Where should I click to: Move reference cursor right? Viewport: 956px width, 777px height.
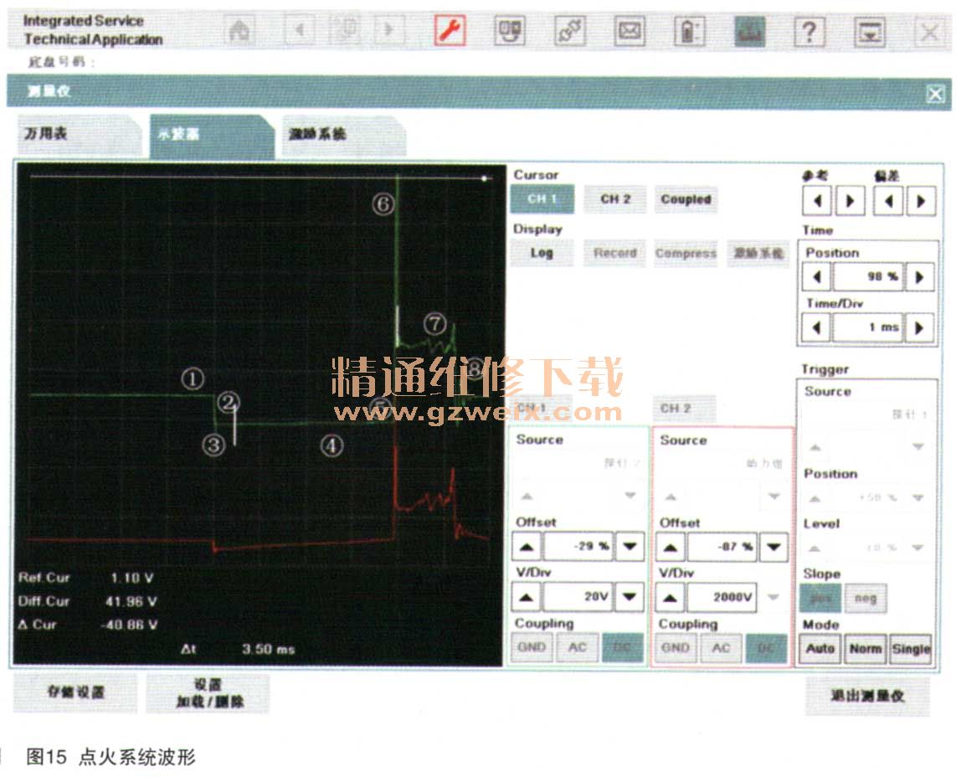850,201
